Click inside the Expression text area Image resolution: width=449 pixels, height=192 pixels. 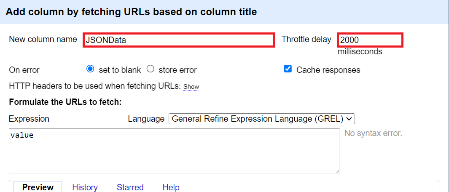(x=174, y=151)
